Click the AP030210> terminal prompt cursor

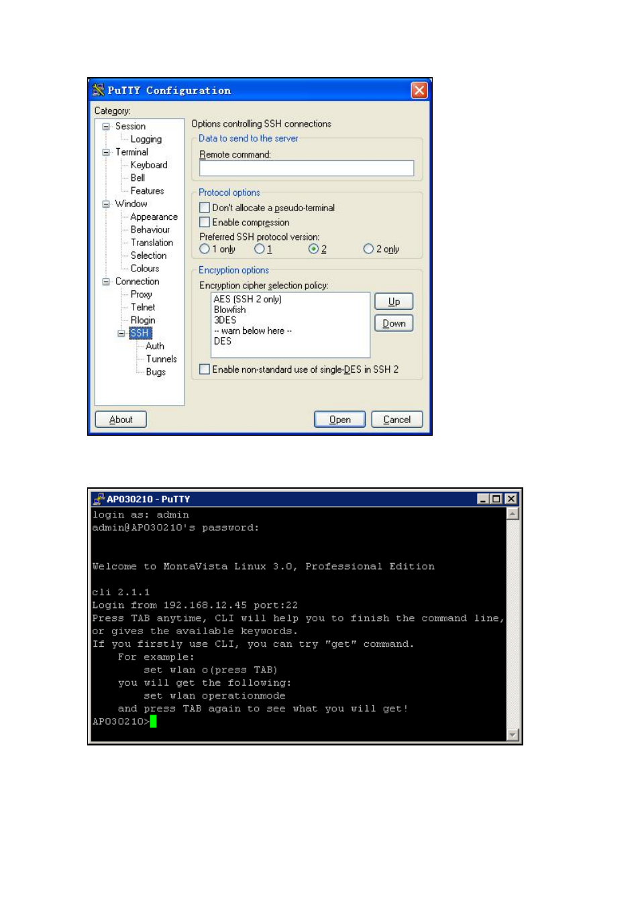click(x=153, y=721)
